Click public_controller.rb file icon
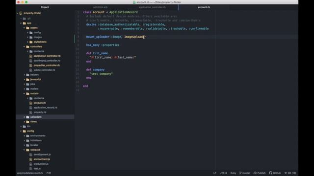This screenshot has width=314, height=176. 31,70
